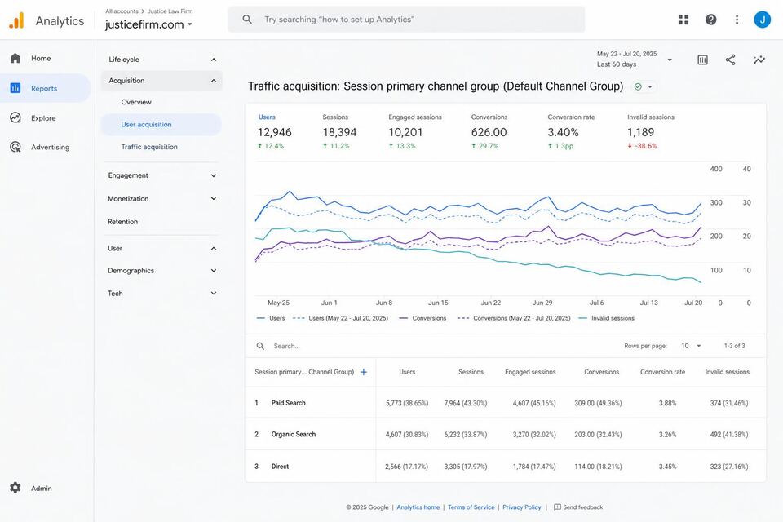This screenshot has height=522, width=783.
Task: Open the Help question mark icon
Action: coord(710,20)
